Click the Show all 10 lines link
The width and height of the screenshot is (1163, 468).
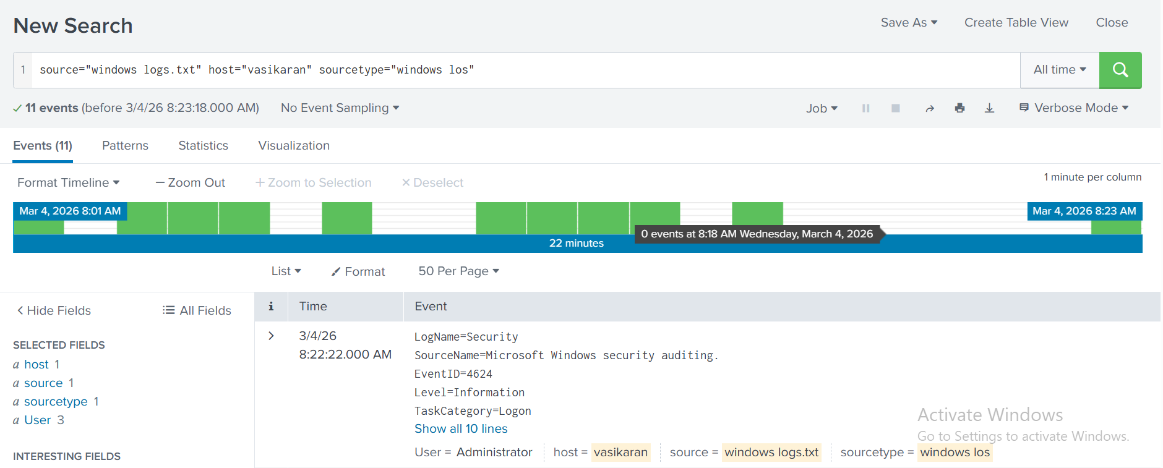click(461, 429)
